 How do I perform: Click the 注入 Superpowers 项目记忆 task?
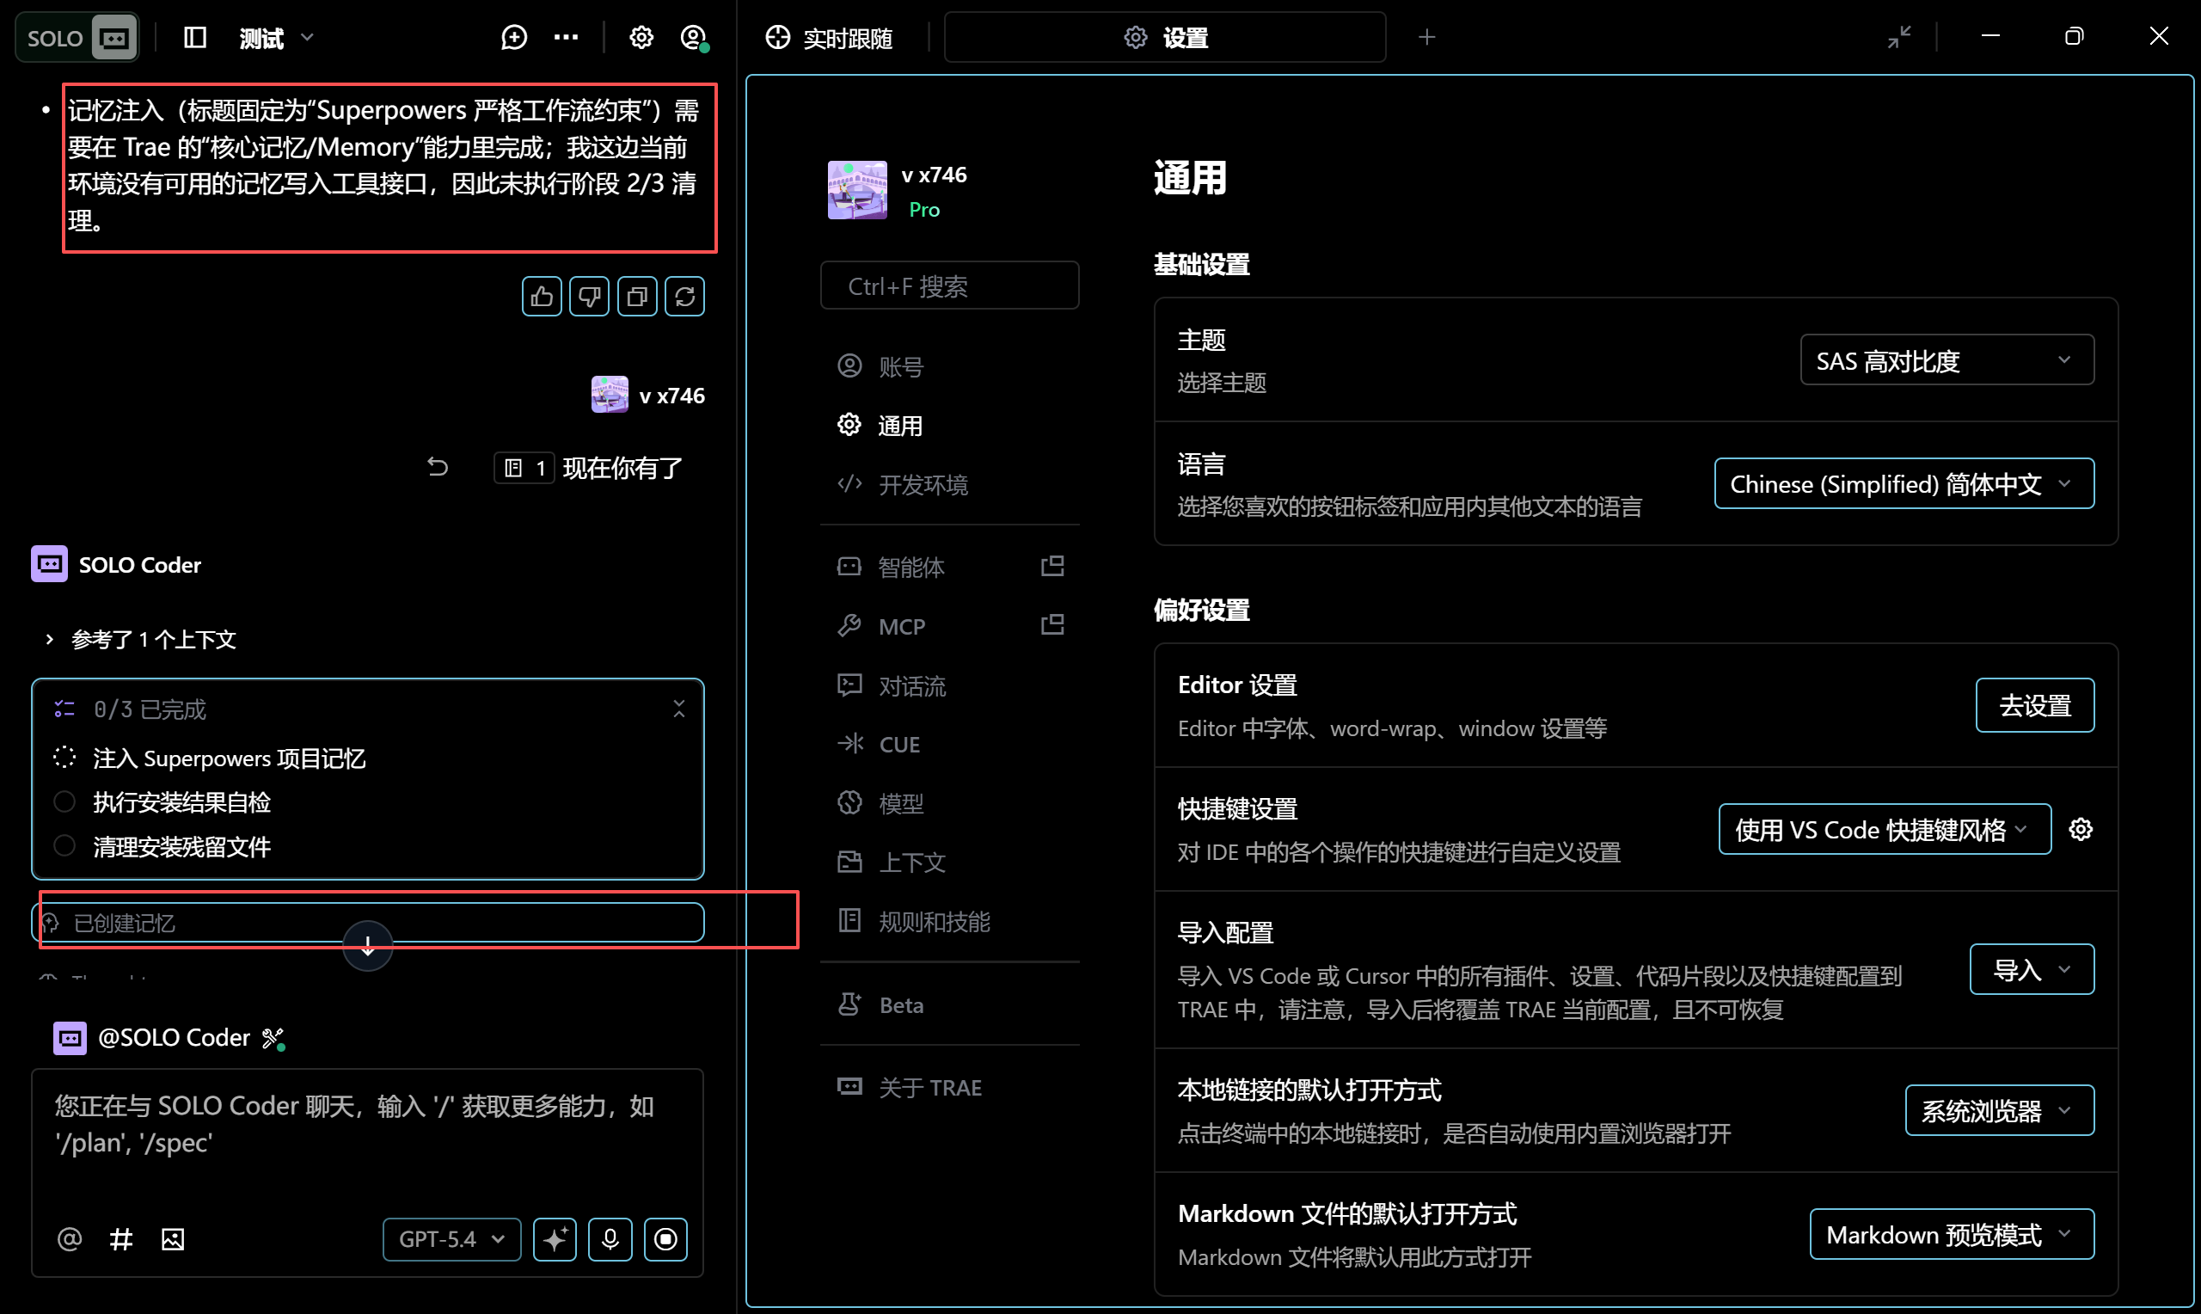pos(230,758)
